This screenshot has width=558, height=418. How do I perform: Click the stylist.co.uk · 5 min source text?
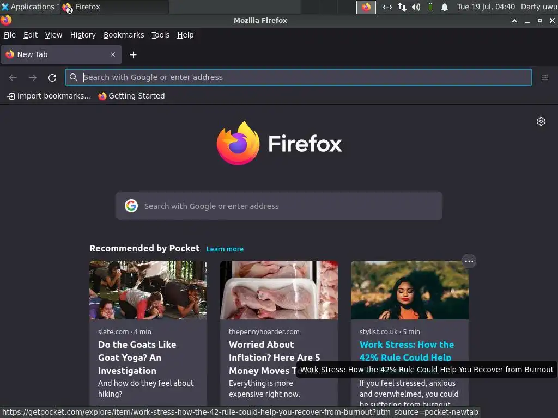(x=390, y=331)
